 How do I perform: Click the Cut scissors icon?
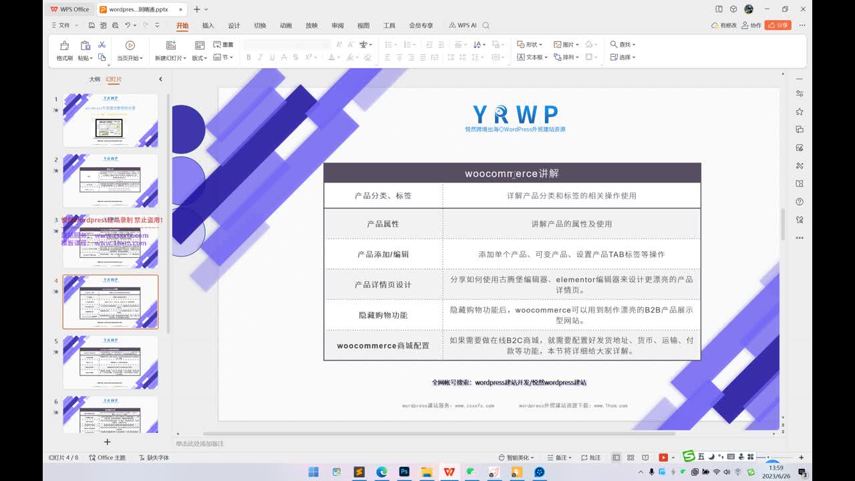click(102, 45)
